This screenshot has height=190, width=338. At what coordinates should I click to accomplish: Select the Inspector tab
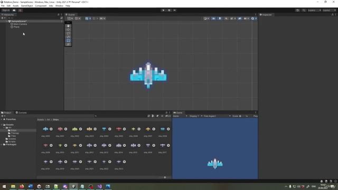266,15
